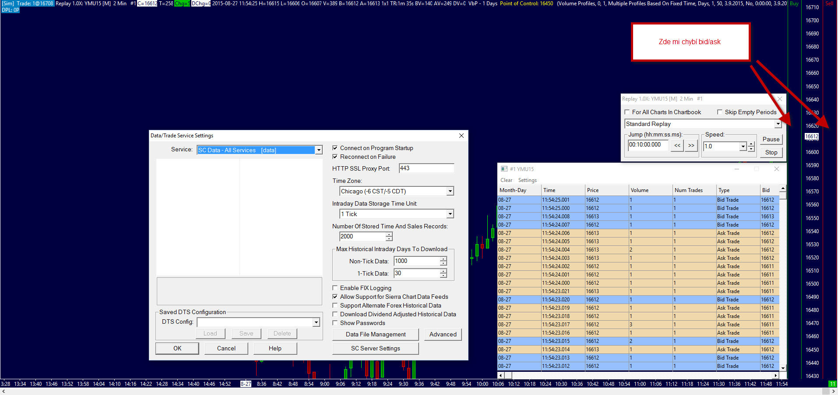838x395 pixels.
Task: Pause the chart replay
Action: point(771,139)
